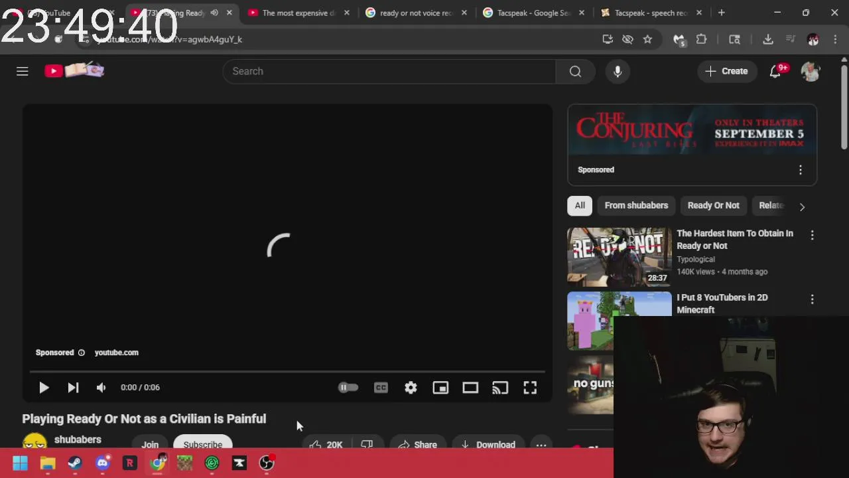Open options for The Hardest Item video

coord(812,236)
